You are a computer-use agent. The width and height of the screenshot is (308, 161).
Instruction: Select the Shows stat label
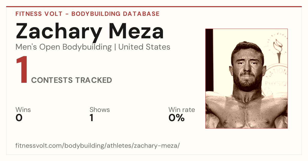click(100, 110)
